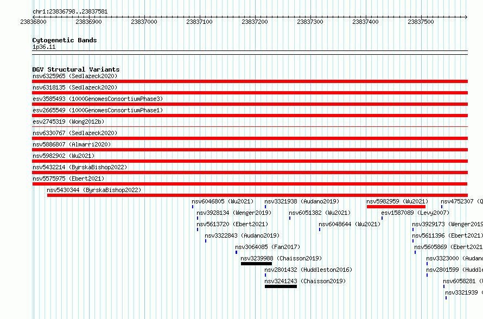Click nsv2801432 (Huddleston2016) label
483x319 pixels.
click(x=308, y=270)
